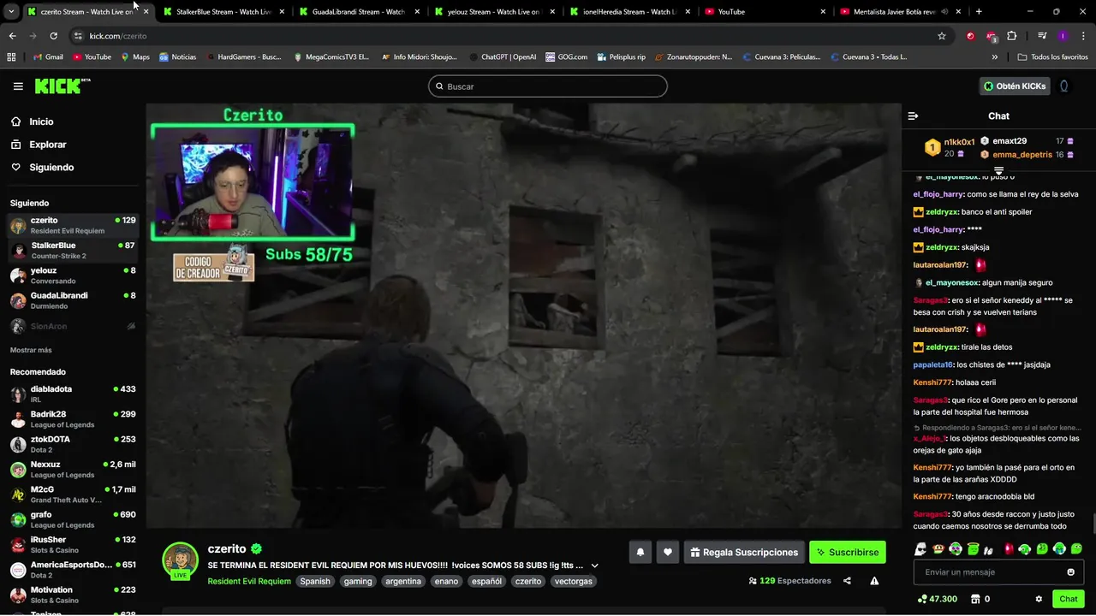Insert the sunglasses ghost emote
Viewport: 1096px width, 616px height.
pyautogui.click(x=920, y=549)
